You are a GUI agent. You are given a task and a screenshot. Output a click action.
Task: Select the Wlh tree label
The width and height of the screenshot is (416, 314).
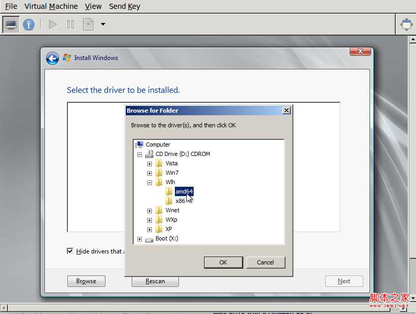point(170,182)
